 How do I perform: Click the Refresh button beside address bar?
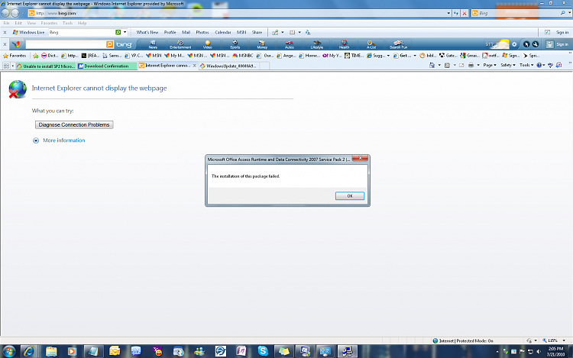tap(456, 13)
